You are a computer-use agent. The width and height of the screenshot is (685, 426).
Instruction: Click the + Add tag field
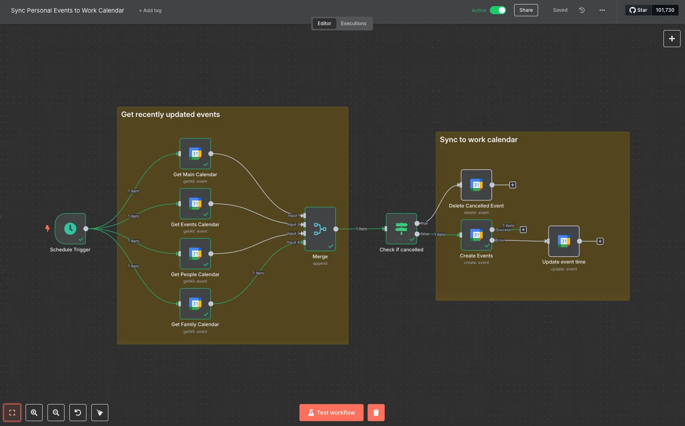pos(150,11)
